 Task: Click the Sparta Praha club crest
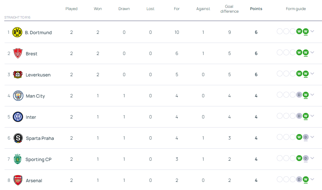coord(18,138)
